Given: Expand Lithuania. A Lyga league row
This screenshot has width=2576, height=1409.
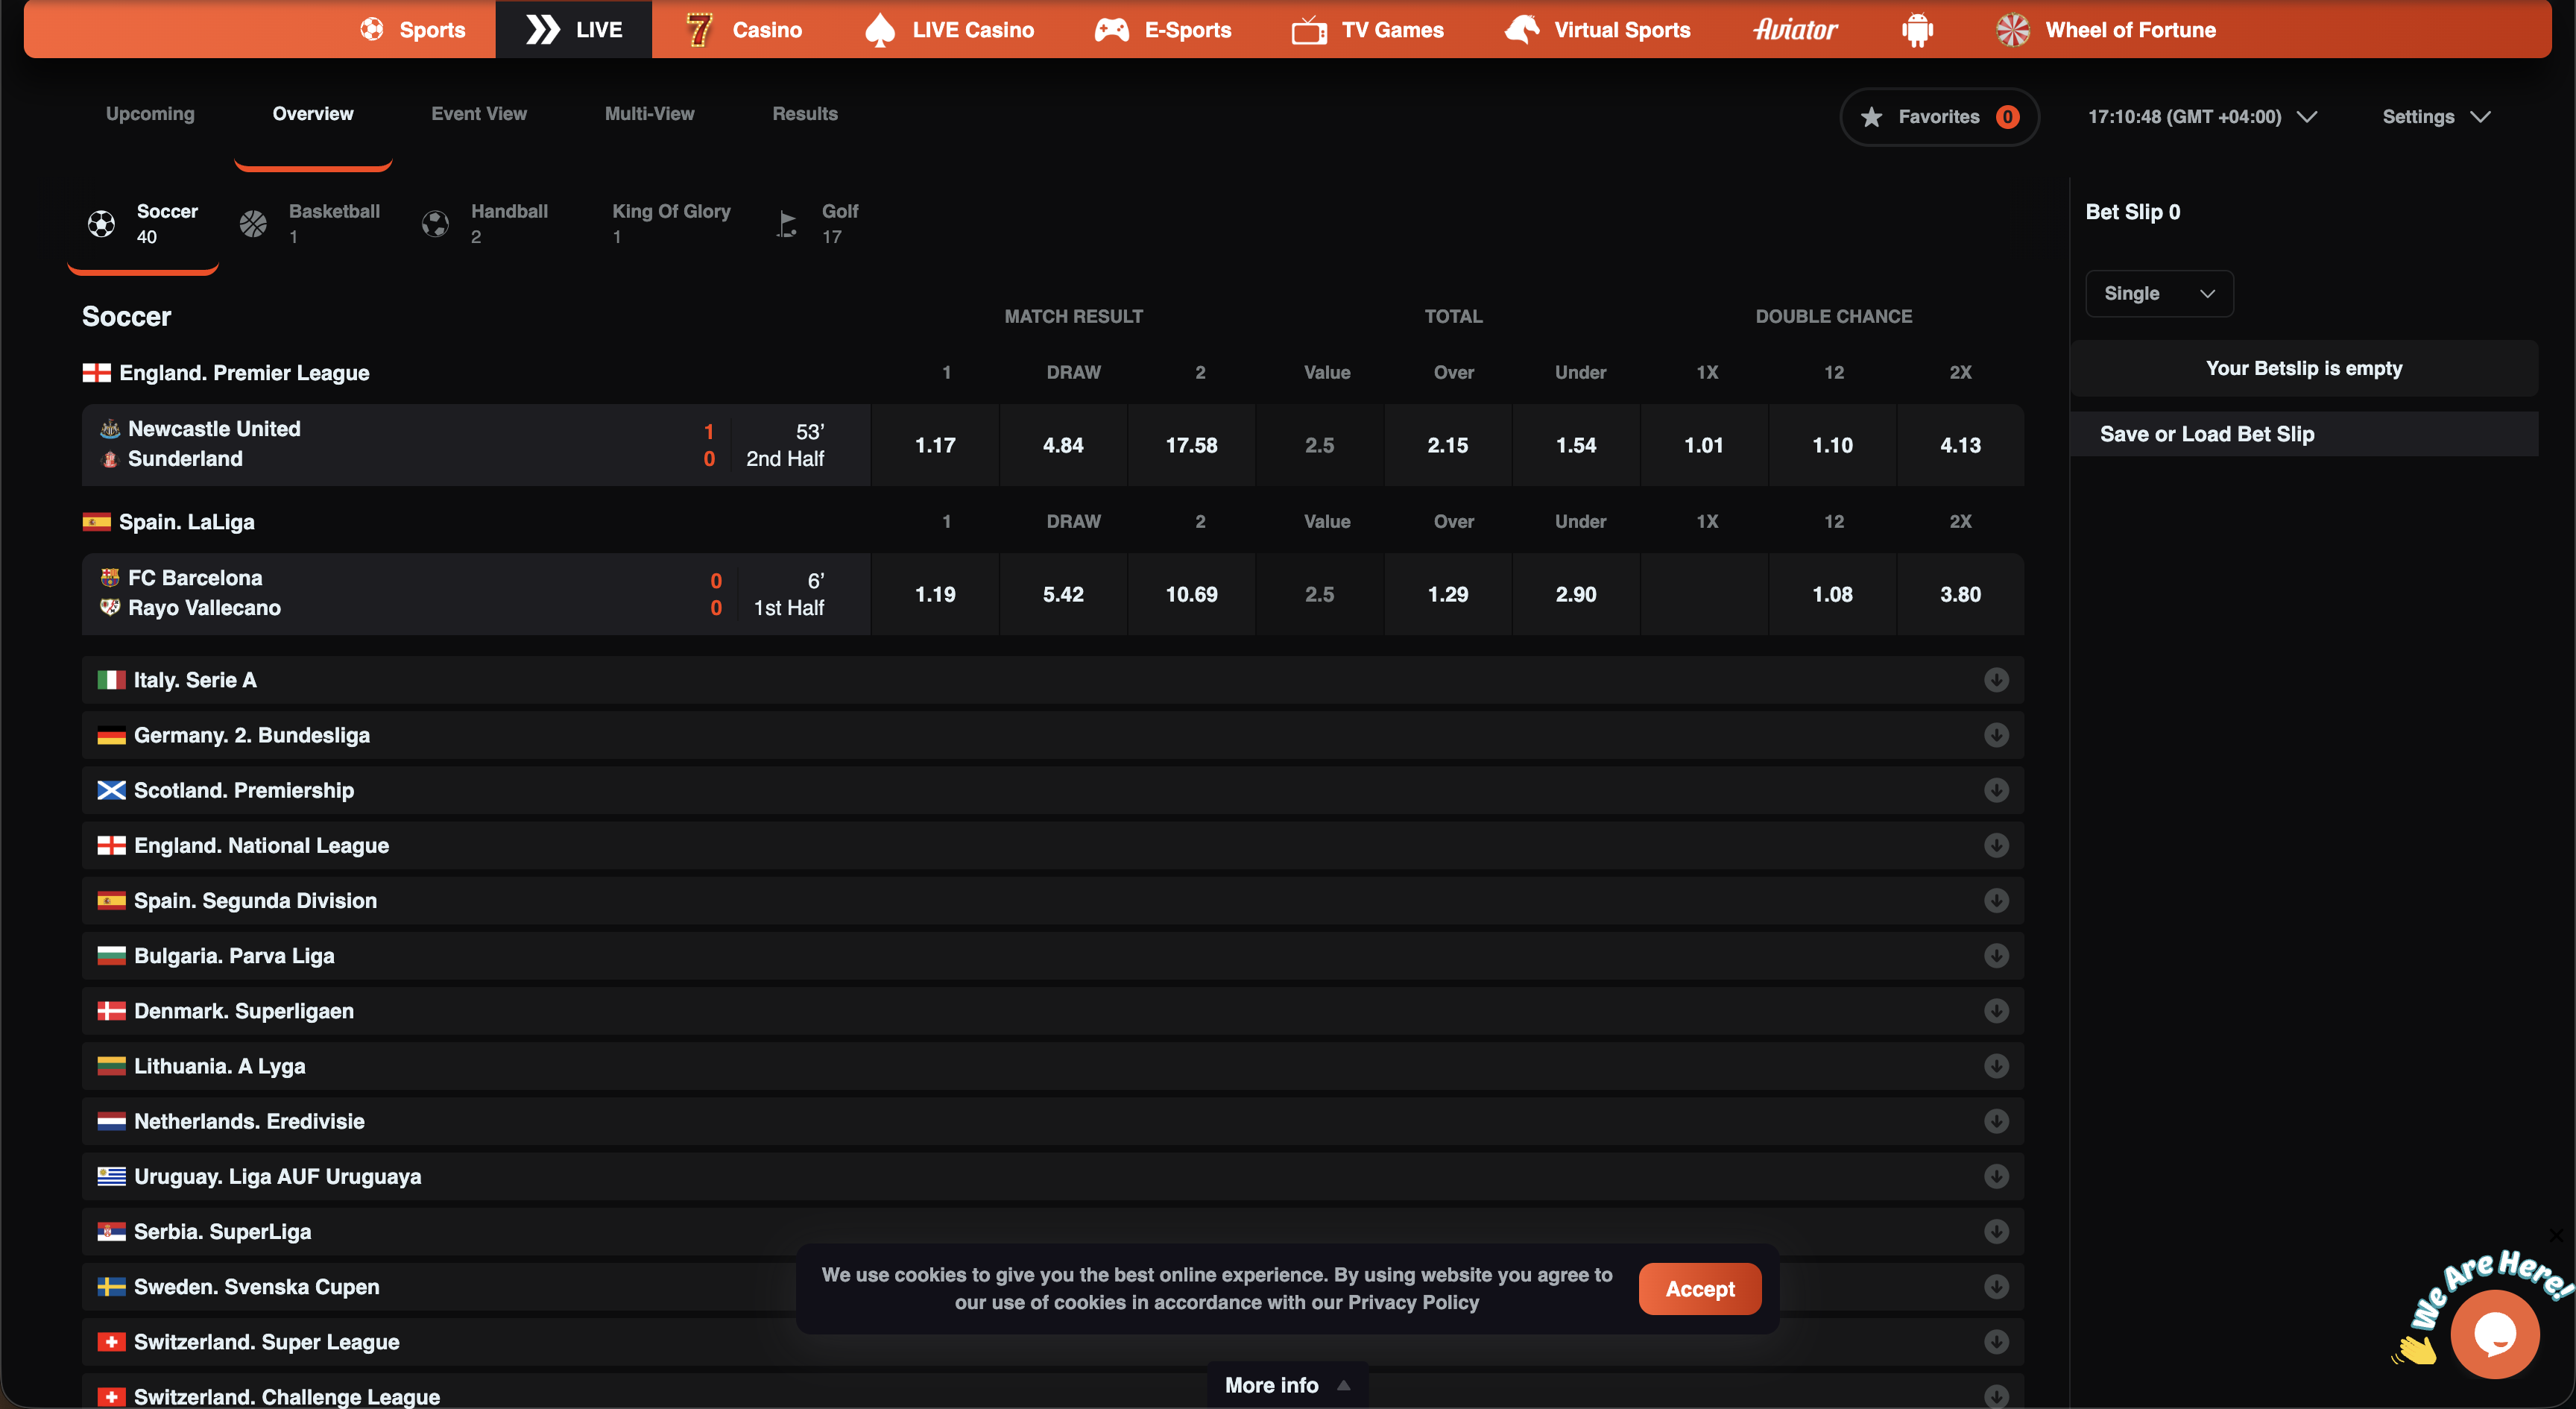Looking at the screenshot, I should point(1053,1066).
